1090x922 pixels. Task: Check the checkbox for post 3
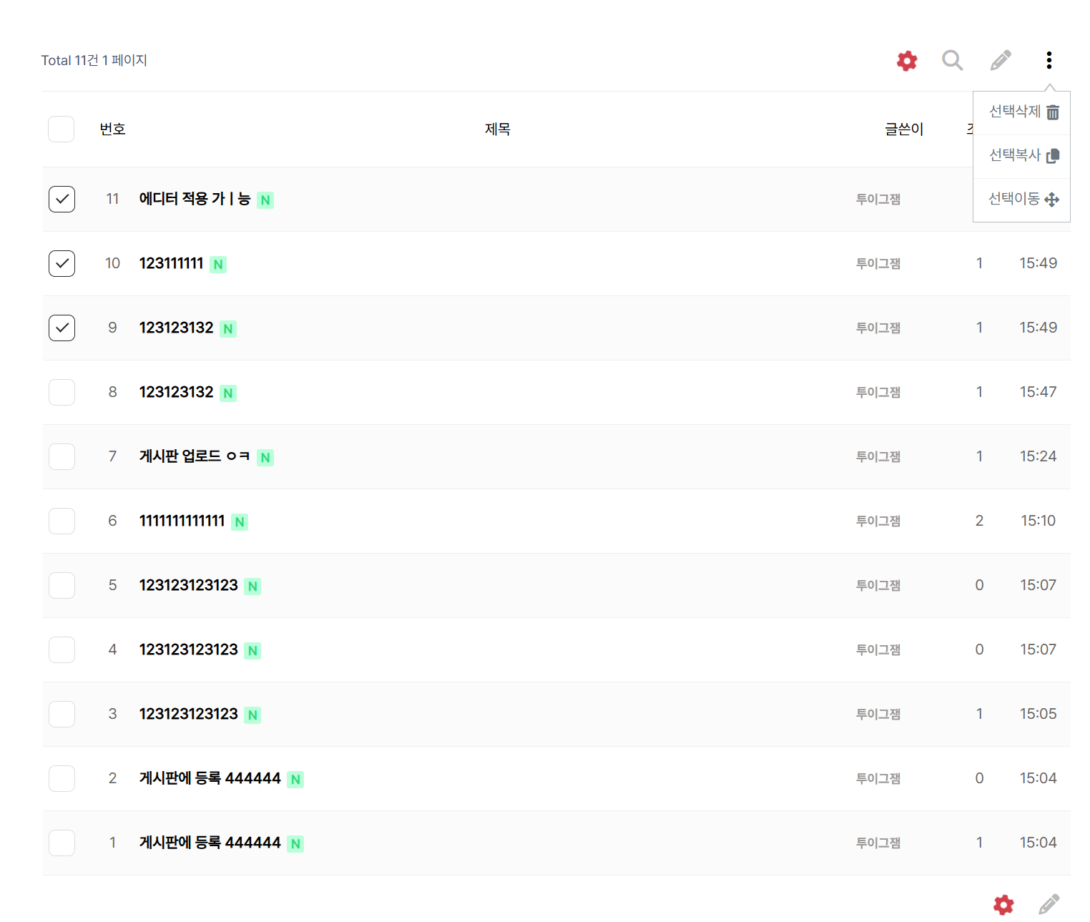pyautogui.click(x=62, y=714)
